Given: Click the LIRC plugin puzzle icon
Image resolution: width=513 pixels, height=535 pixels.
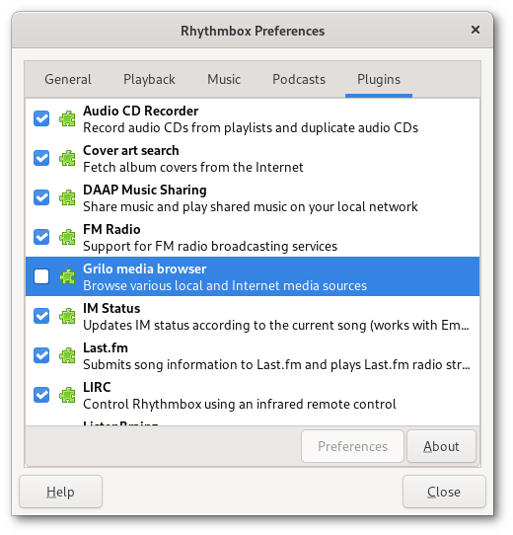Looking at the screenshot, I should coord(67,395).
